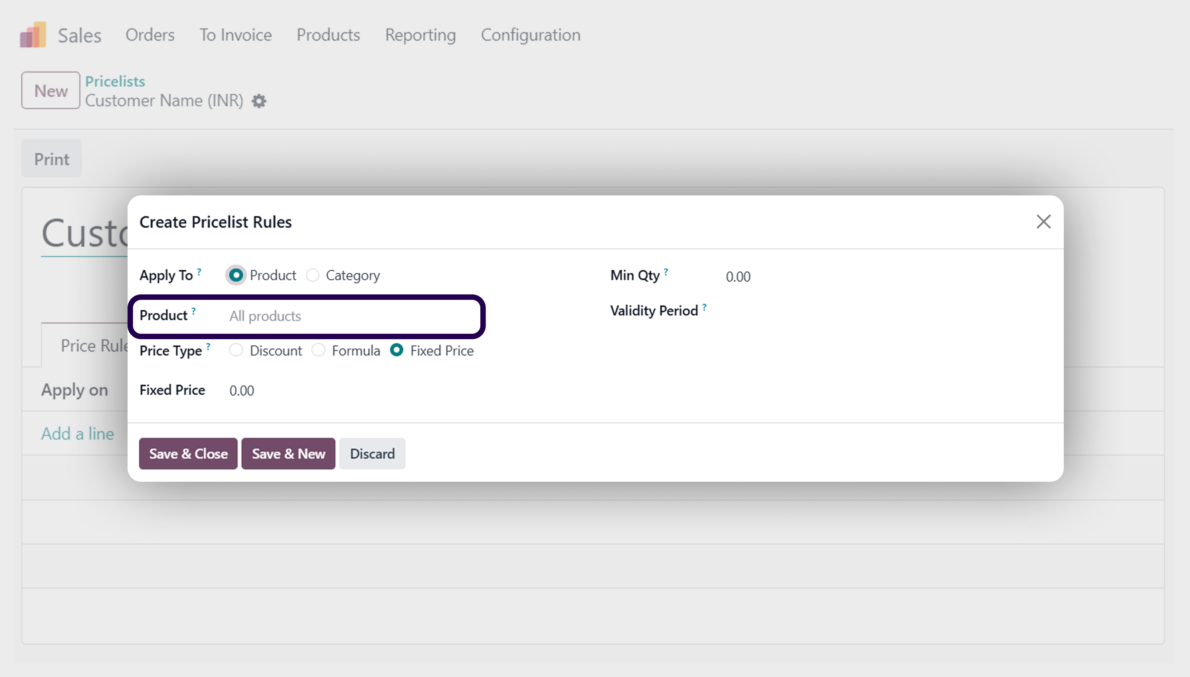
Task: Open the gear actions menu beside Customer Name (INR)
Action: 259,101
